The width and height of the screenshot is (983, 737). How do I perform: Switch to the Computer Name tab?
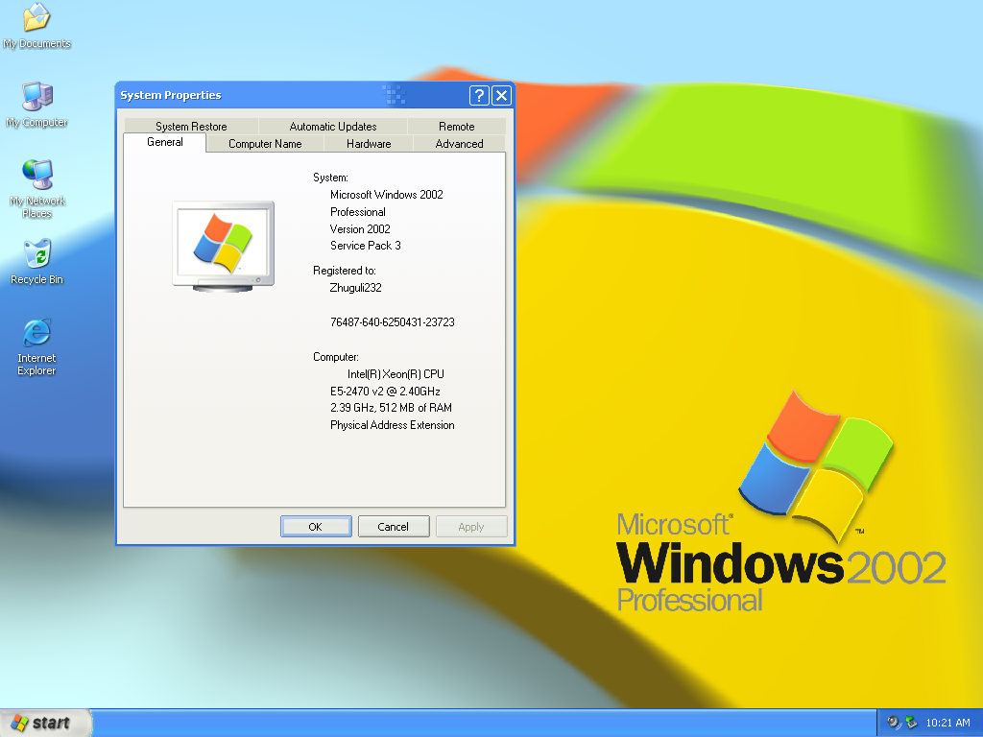coord(265,144)
